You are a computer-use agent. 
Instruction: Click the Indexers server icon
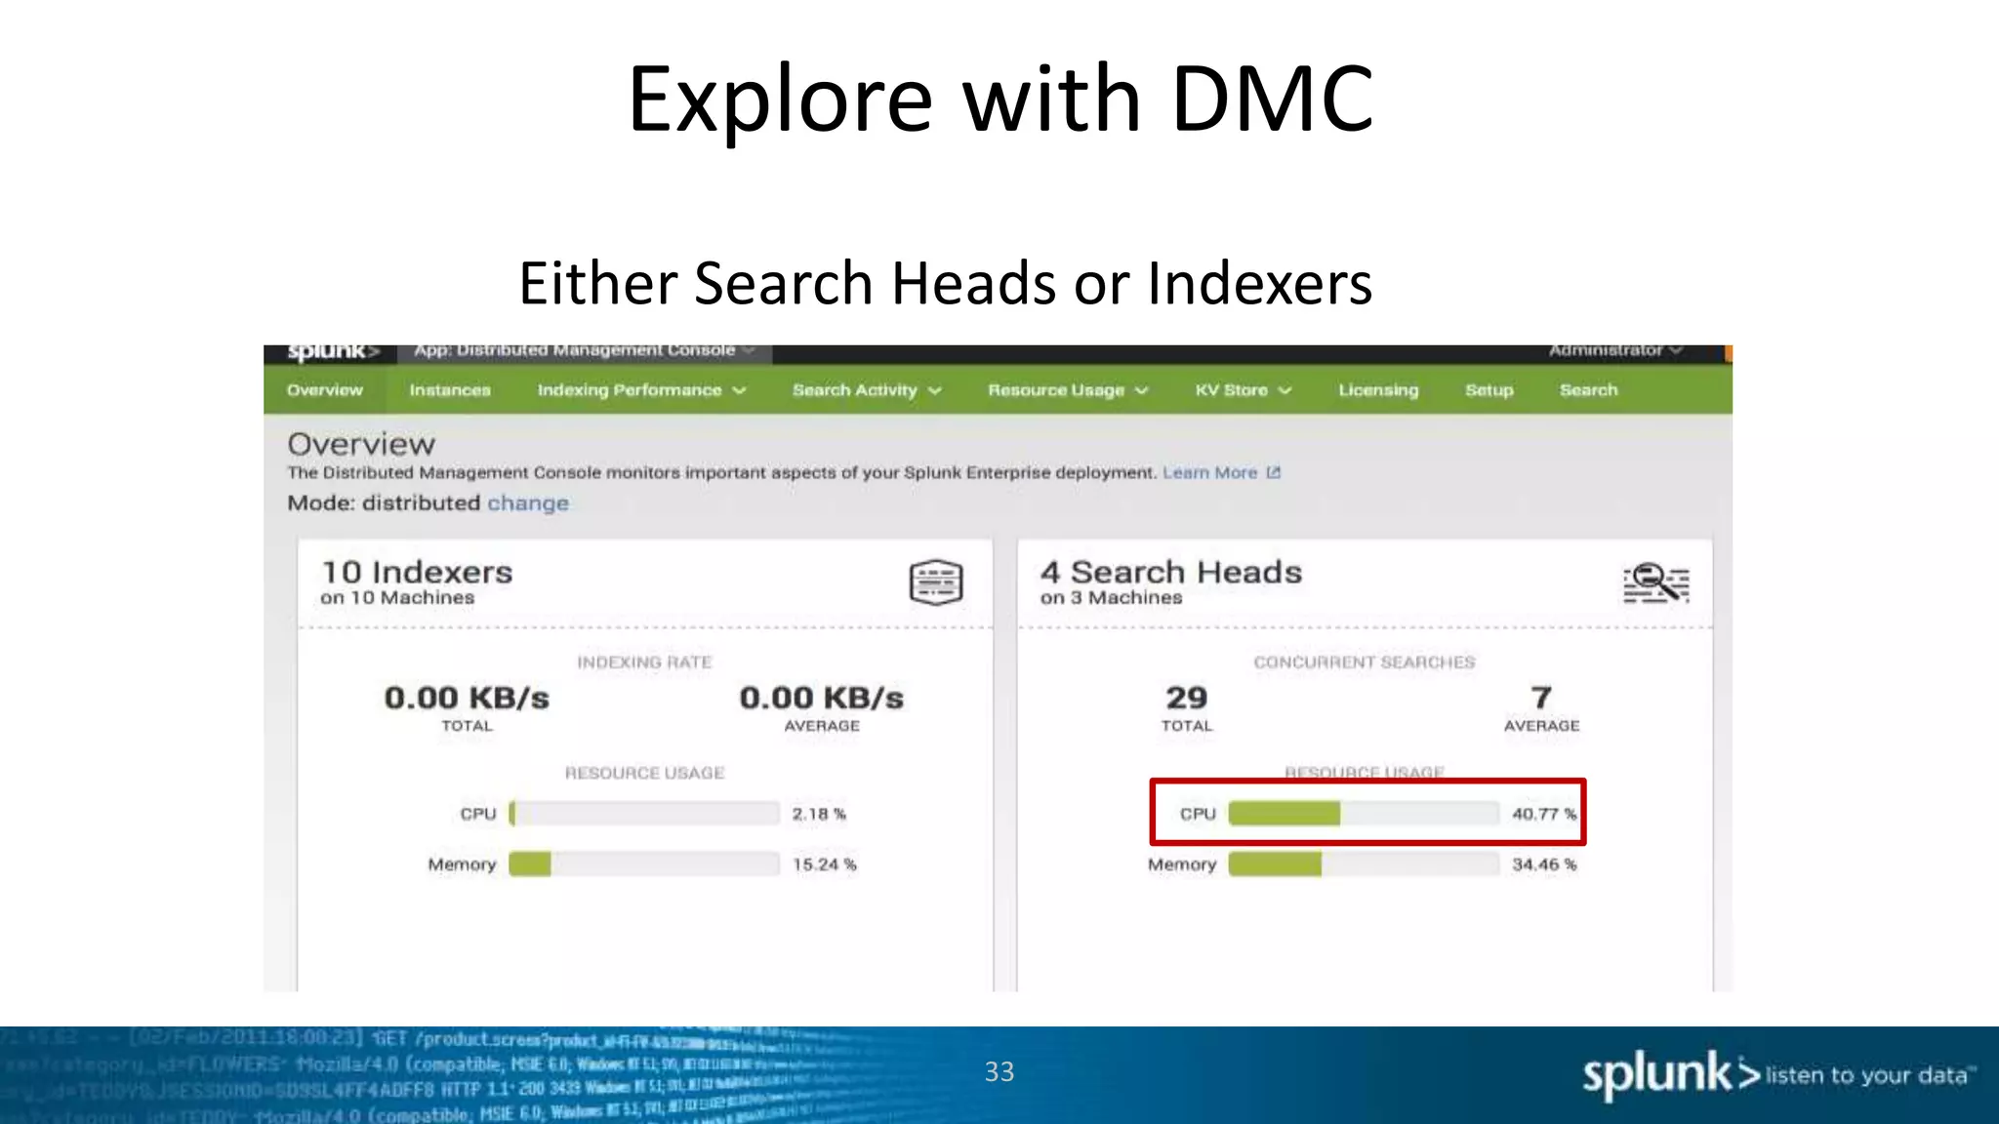[x=936, y=582]
